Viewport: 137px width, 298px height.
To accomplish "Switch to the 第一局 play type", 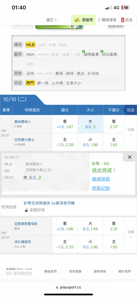I will (43, 83).
